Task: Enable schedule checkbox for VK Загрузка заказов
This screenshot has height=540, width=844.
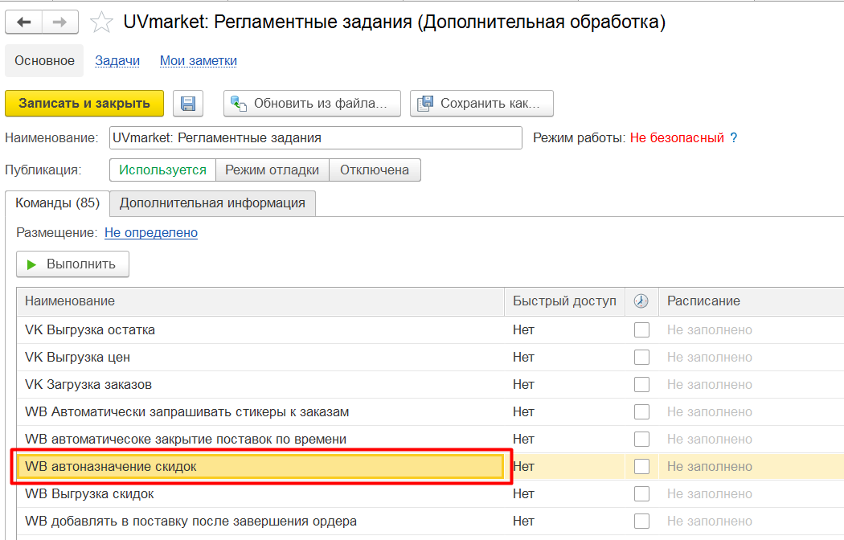Action: 641,385
